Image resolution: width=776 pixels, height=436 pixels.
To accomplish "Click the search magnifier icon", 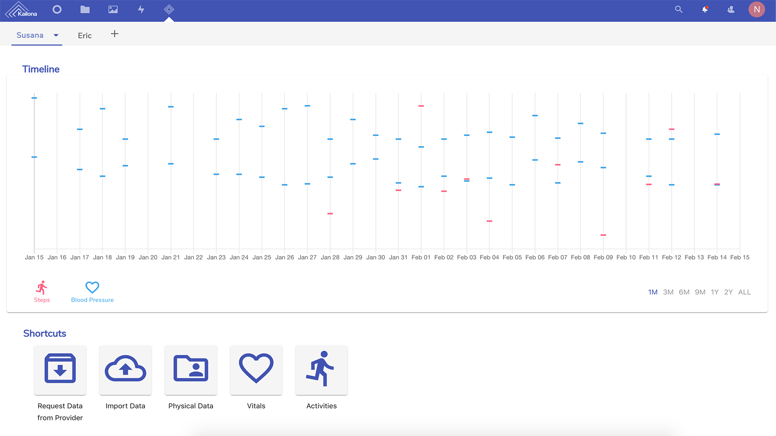I will (679, 9).
